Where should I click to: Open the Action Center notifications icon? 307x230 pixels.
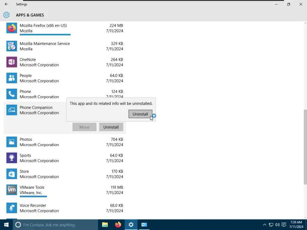(x=284, y=225)
